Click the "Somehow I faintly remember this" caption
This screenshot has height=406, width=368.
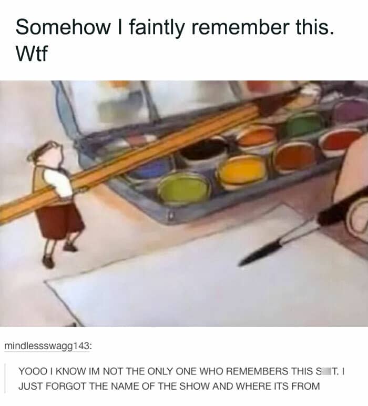(x=175, y=27)
